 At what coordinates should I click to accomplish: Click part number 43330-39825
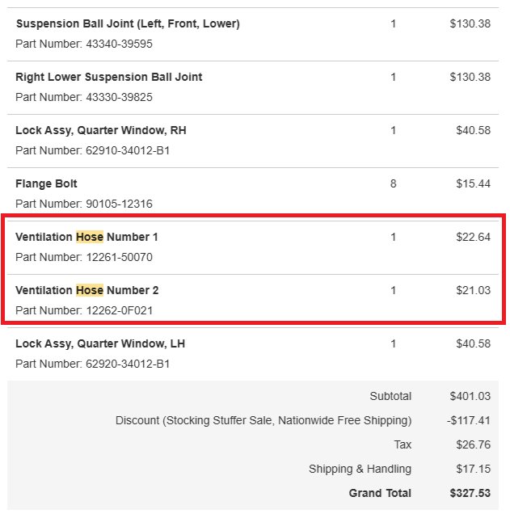pos(120,97)
